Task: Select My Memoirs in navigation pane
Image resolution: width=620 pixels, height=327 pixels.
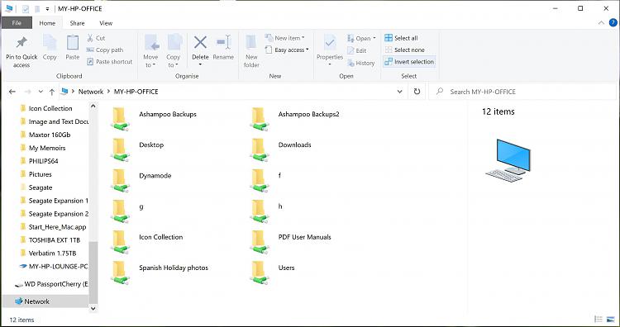Action: 43,148
